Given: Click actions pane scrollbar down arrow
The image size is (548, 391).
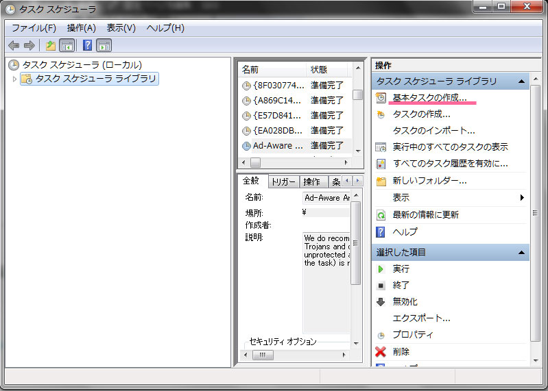Looking at the screenshot, I should coord(536,360).
